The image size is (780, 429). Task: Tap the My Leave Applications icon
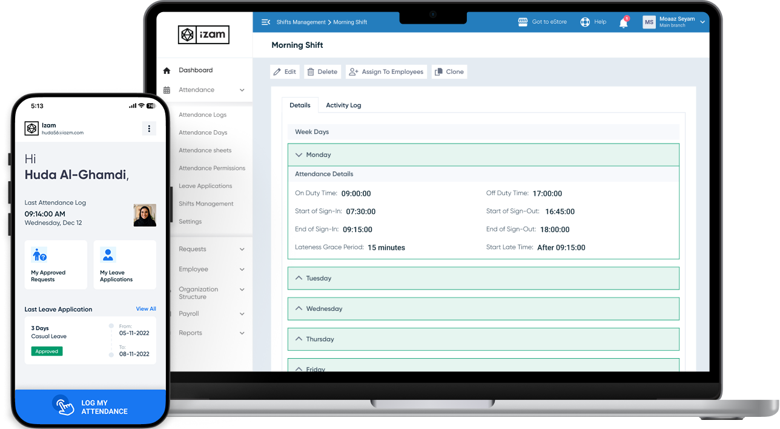pos(108,254)
